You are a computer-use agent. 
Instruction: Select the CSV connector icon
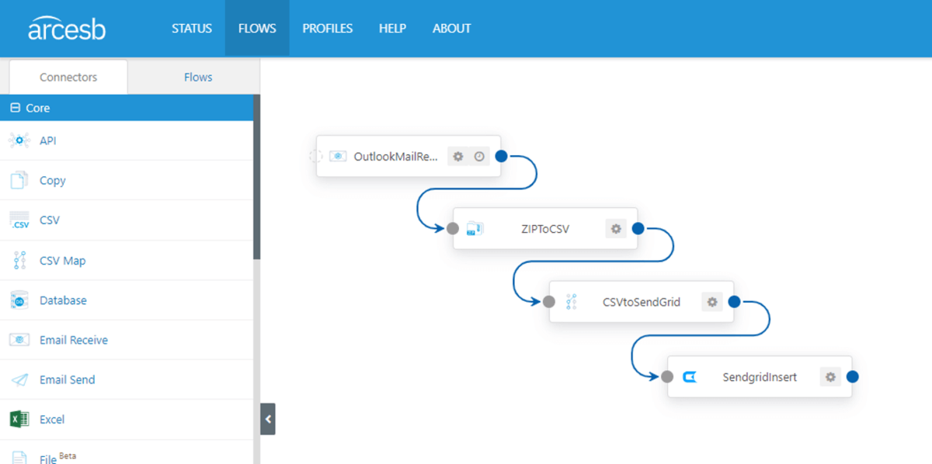[19, 220]
